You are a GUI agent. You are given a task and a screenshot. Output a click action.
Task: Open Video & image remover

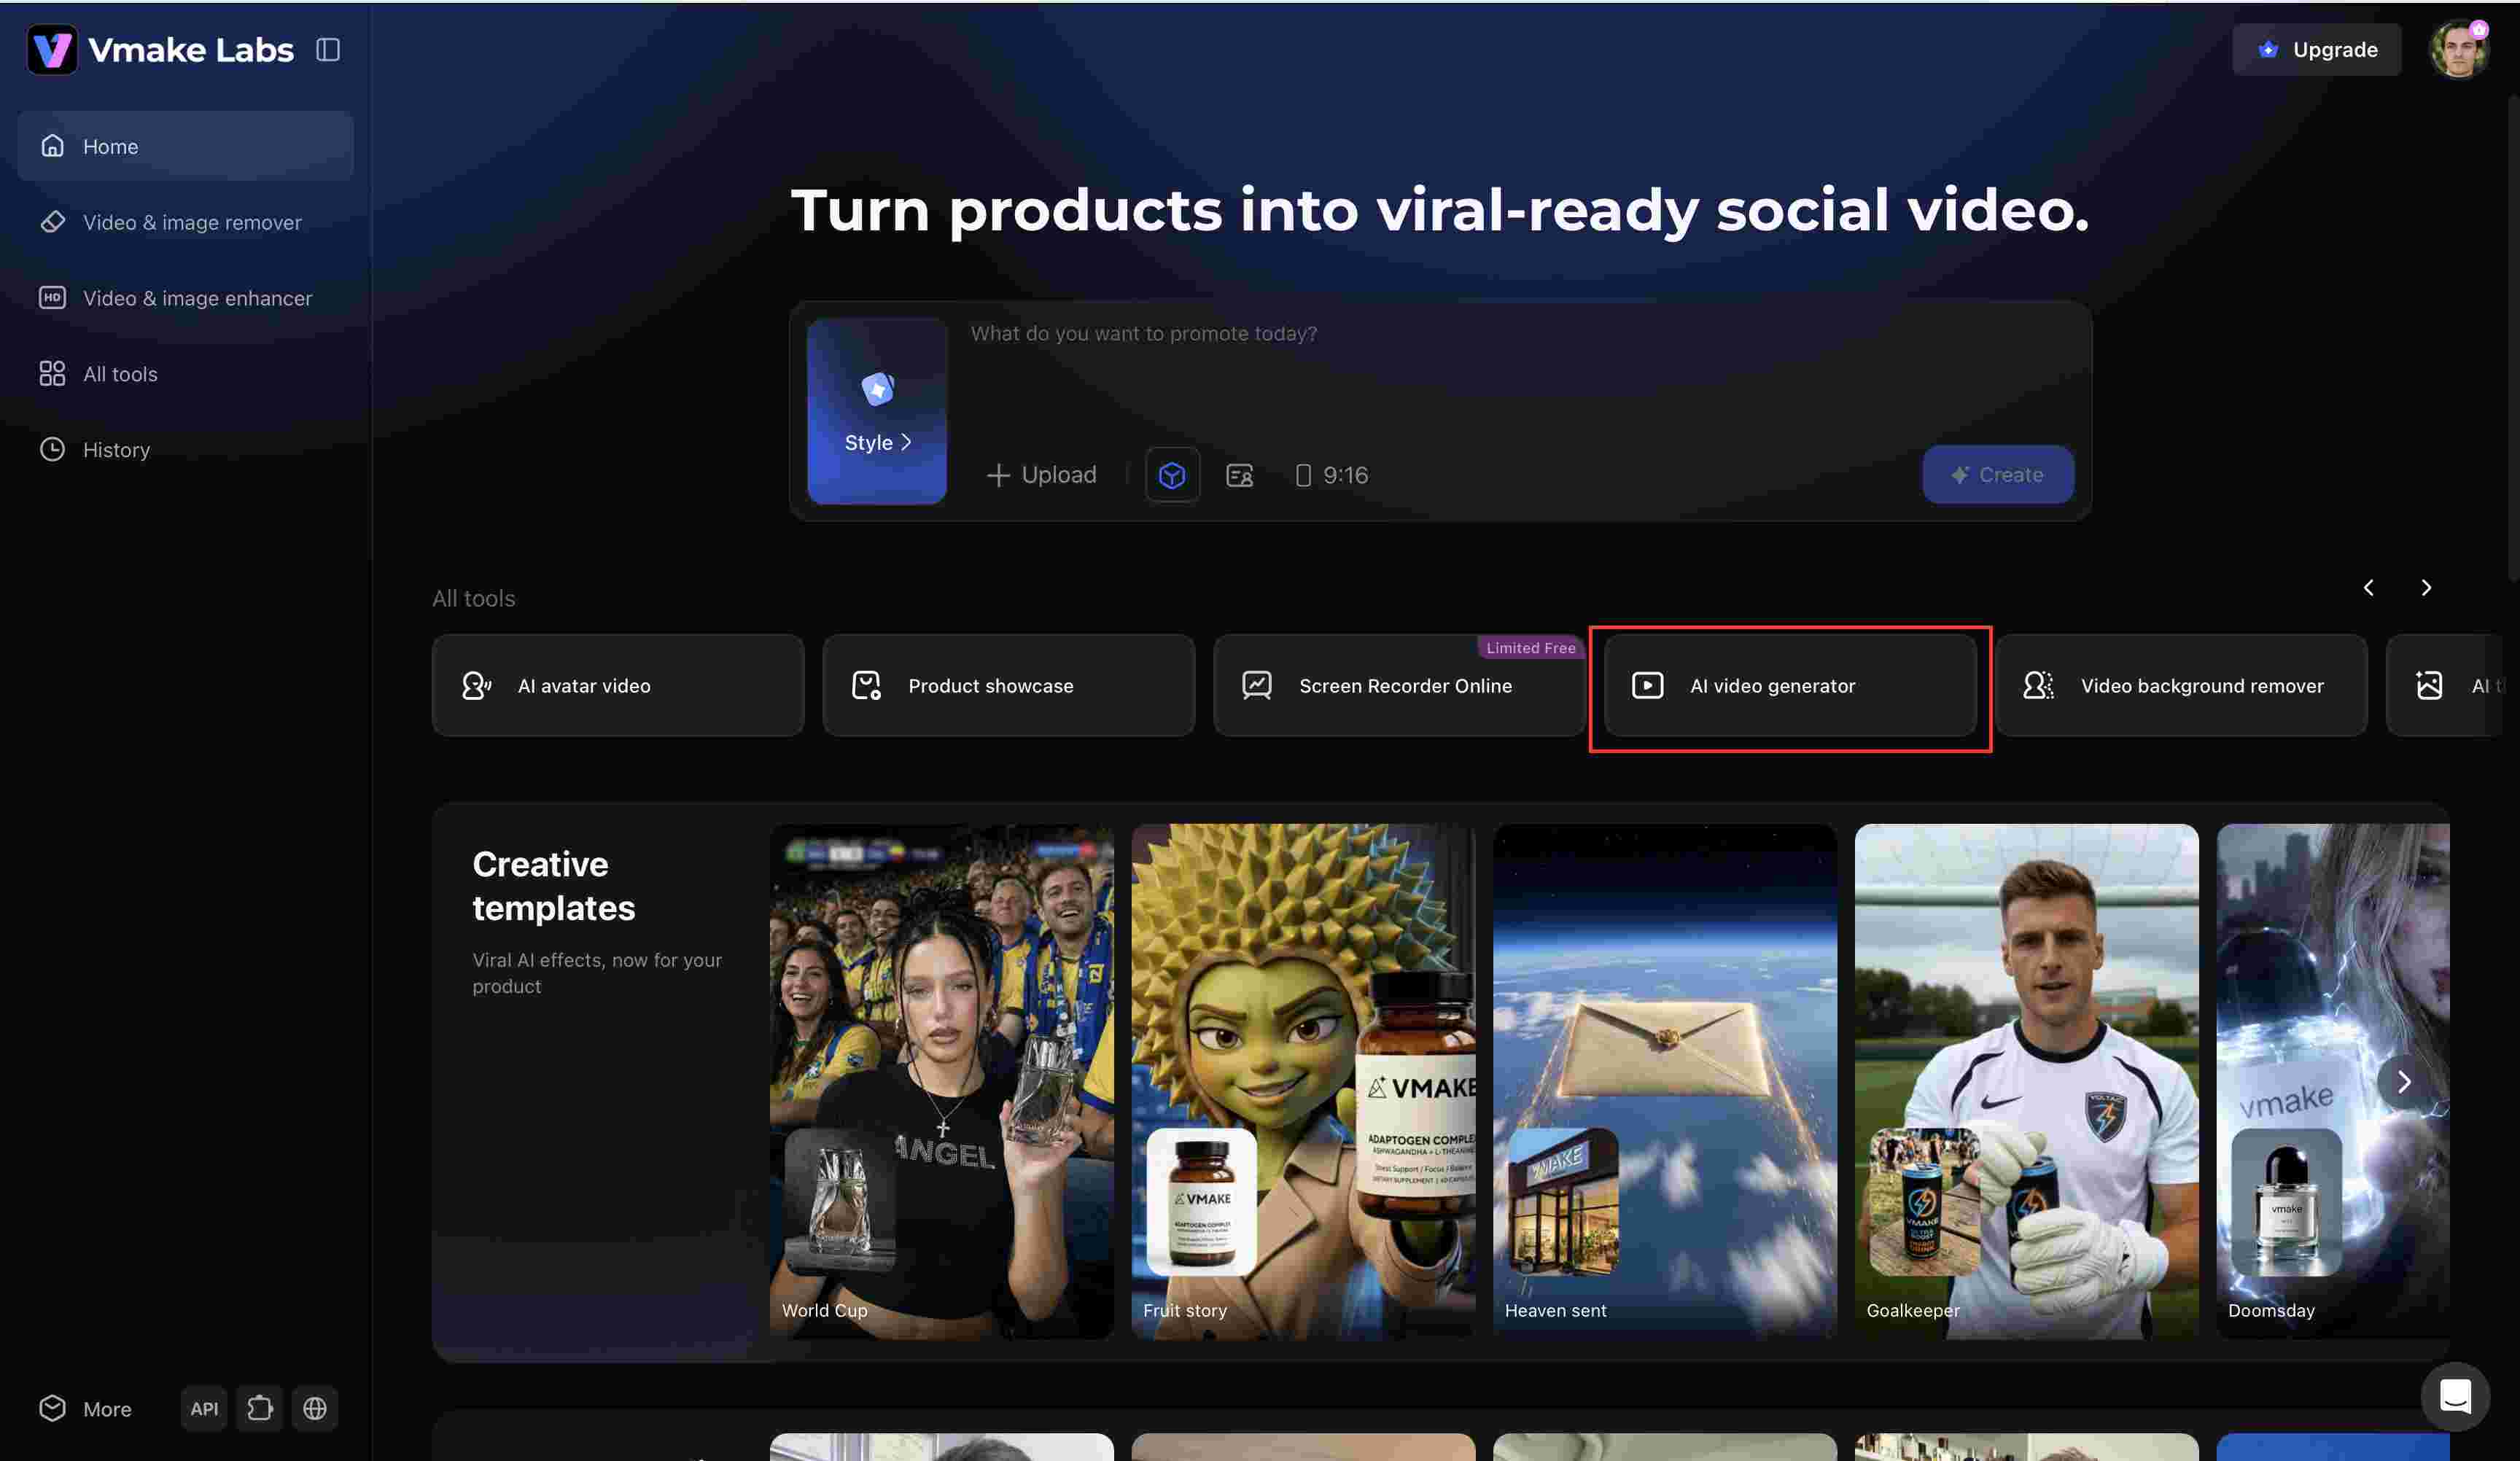click(x=185, y=222)
